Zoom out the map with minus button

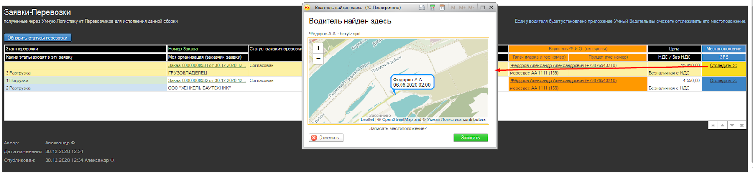[x=318, y=58]
